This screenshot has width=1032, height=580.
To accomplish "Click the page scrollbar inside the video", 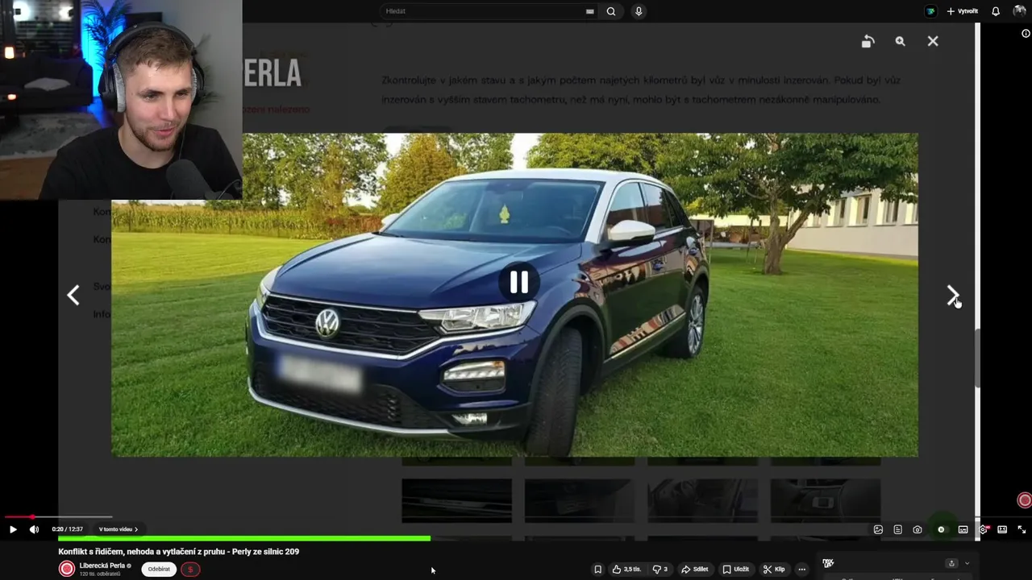I will click(x=977, y=358).
